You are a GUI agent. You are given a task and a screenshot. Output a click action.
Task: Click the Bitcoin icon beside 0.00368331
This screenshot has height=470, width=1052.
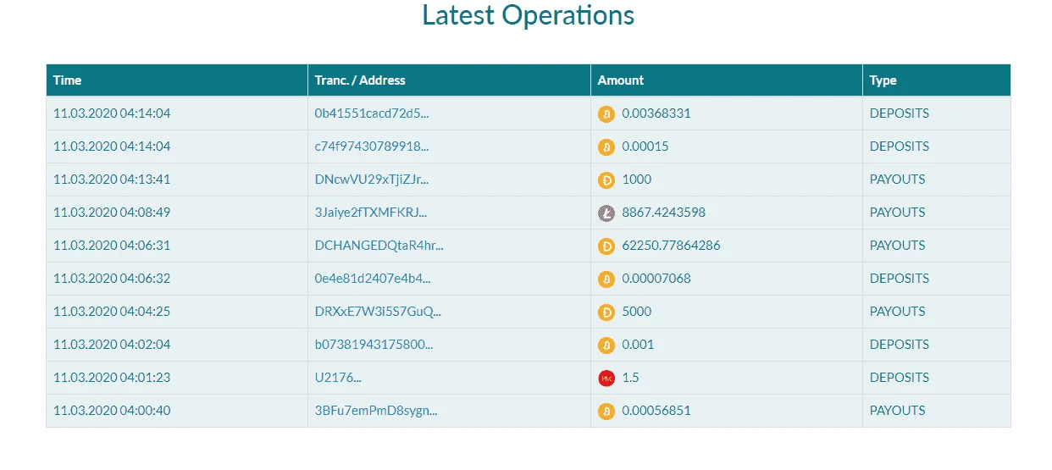click(606, 113)
